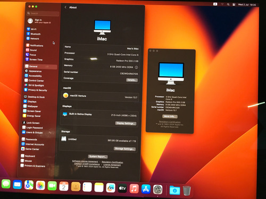Click the memory info icon
The image size is (266, 199).
point(136,67)
